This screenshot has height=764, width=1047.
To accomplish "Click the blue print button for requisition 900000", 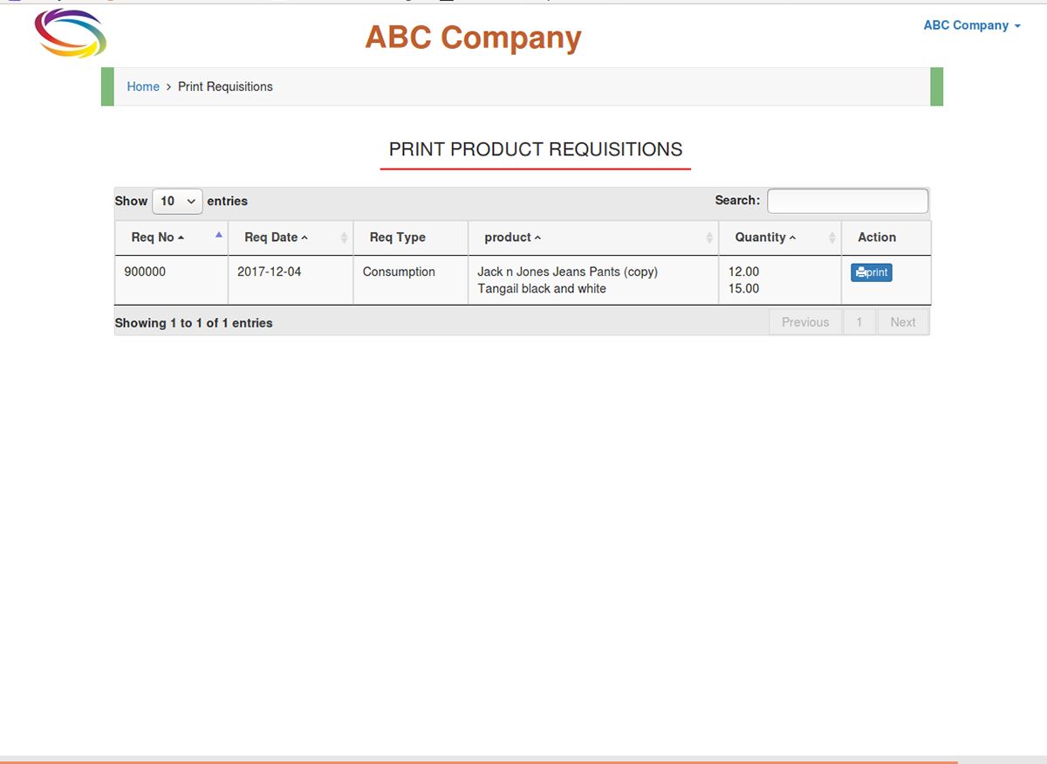I will point(871,272).
